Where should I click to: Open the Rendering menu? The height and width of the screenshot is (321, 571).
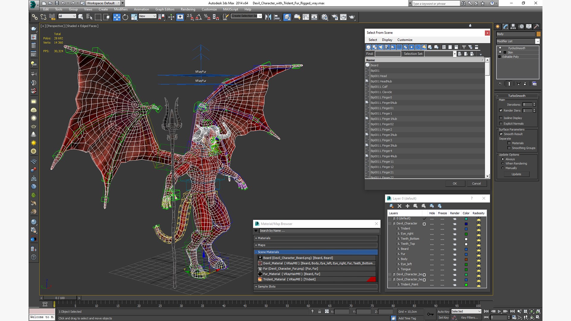coord(188,9)
